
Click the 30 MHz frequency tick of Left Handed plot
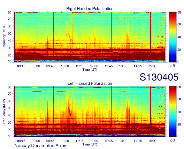pyautogui.click(x=9, y=123)
